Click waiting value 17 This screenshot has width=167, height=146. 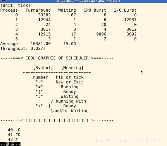73,34
